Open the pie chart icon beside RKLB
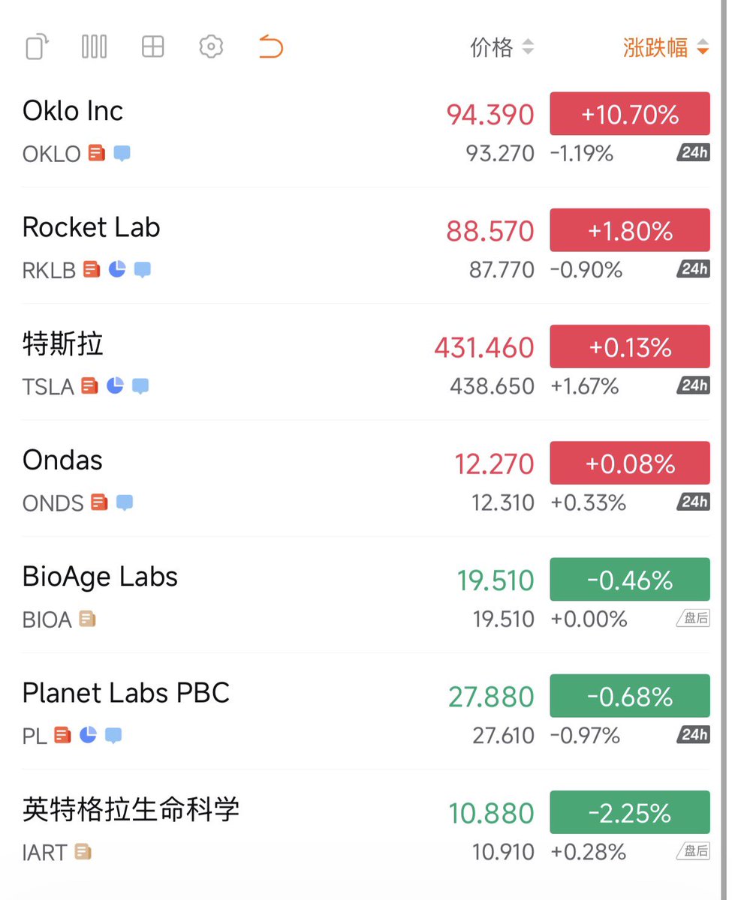Screen dimensions: 732x900 [117, 269]
